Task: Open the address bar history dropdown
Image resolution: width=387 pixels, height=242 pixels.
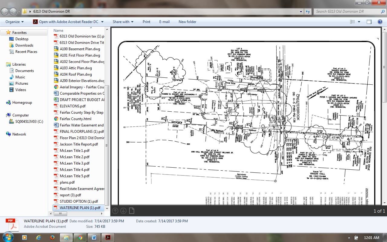Action: (x=301, y=11)
